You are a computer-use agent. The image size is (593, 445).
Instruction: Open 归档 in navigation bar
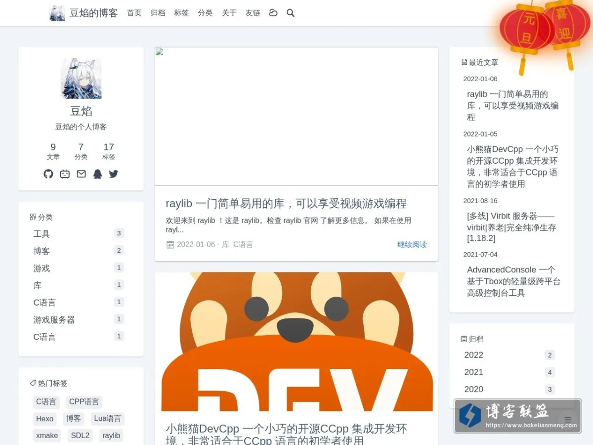click(158, 13)
